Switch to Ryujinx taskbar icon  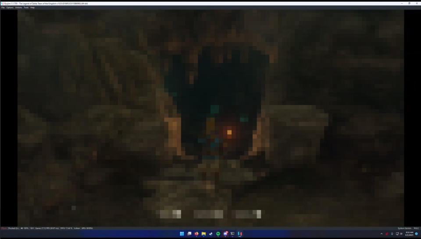click(240, 234)
